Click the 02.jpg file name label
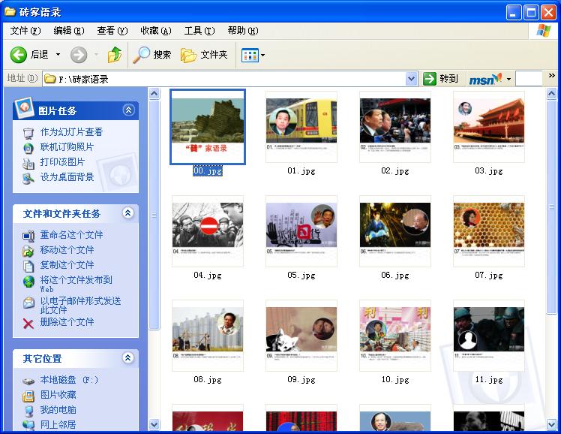Viewport: 561px width, 434px height. coord(395,170)
